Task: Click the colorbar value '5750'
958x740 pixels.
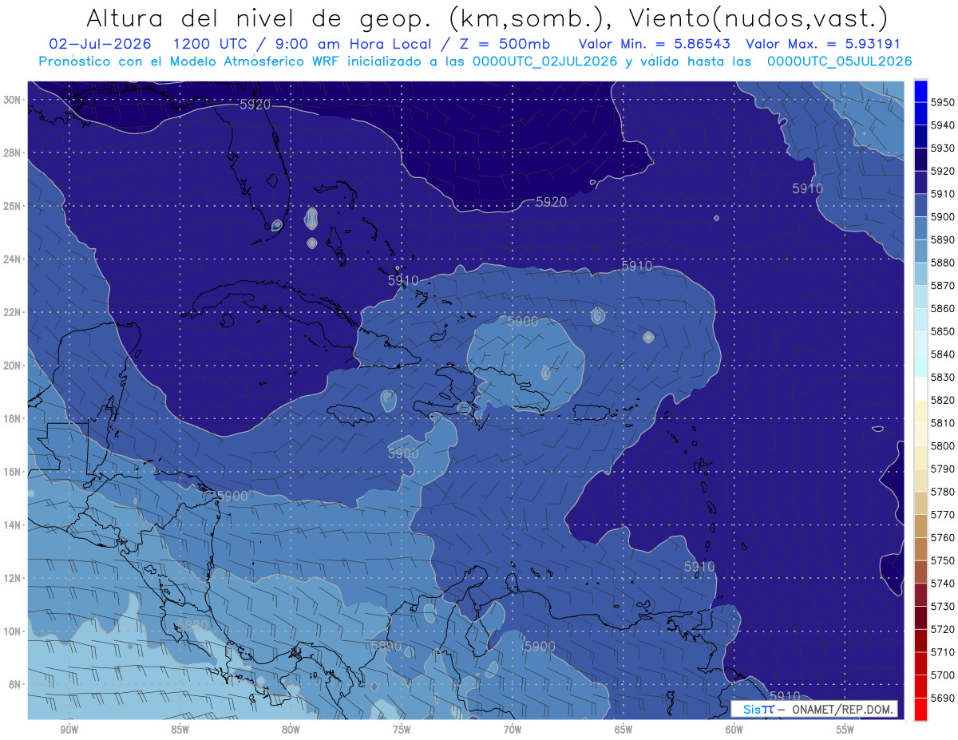Action: pyautogui.click(x=943, y=560)
